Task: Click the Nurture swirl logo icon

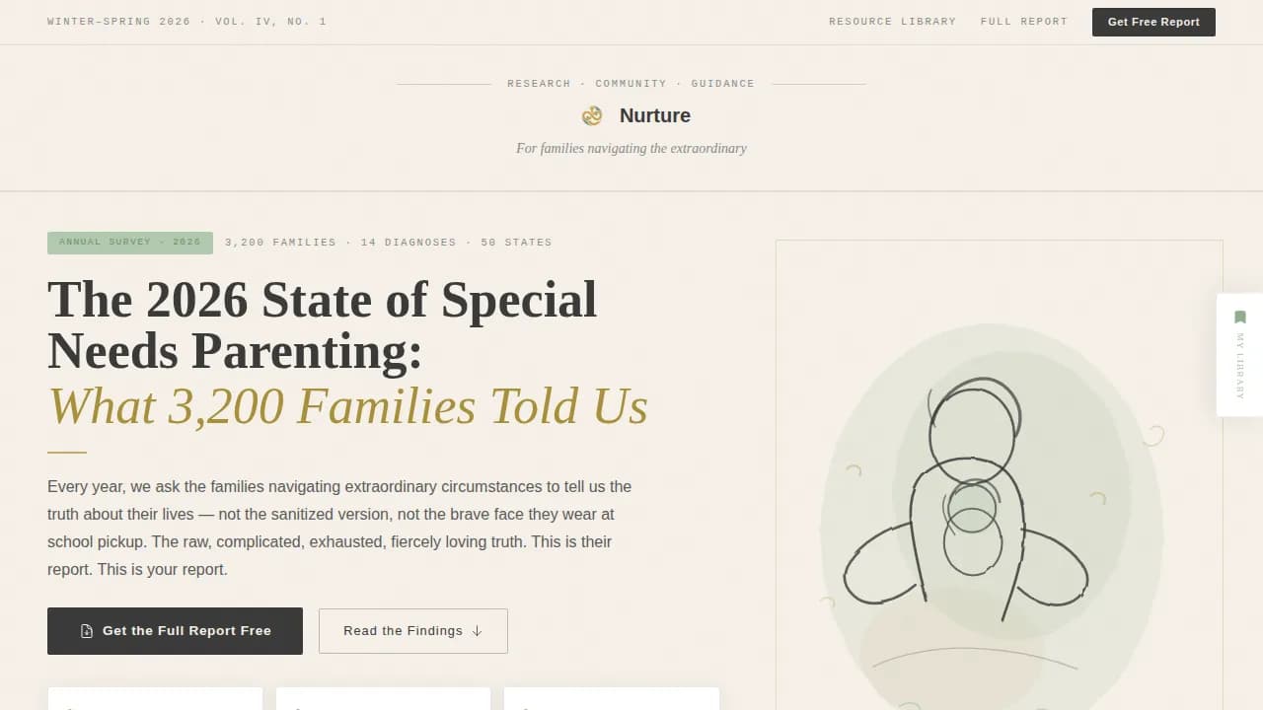Action: [592, 115]
